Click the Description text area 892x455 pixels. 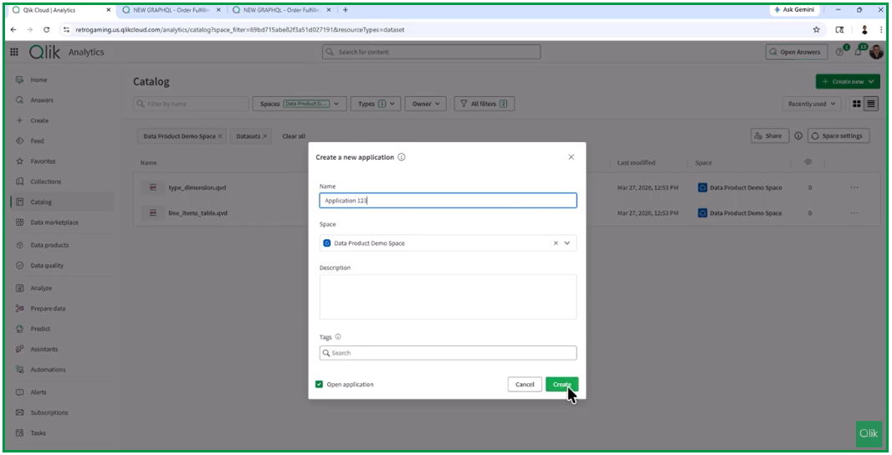click(448, 297)
